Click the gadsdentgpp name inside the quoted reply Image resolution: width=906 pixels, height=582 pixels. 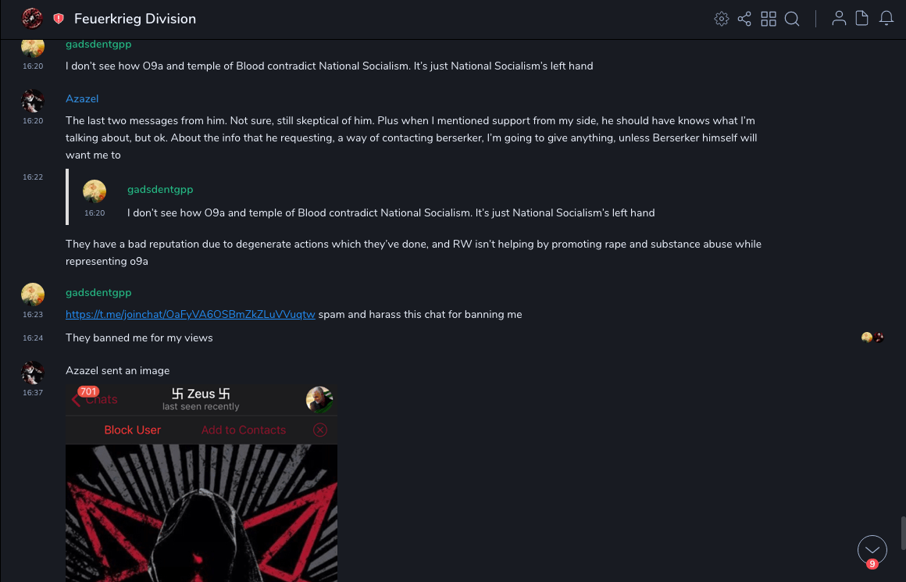(x=160, y=189)
